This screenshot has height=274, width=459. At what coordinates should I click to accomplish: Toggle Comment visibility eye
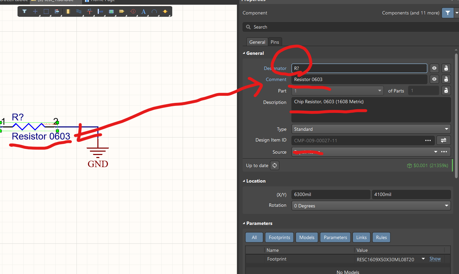coord(434,79)
